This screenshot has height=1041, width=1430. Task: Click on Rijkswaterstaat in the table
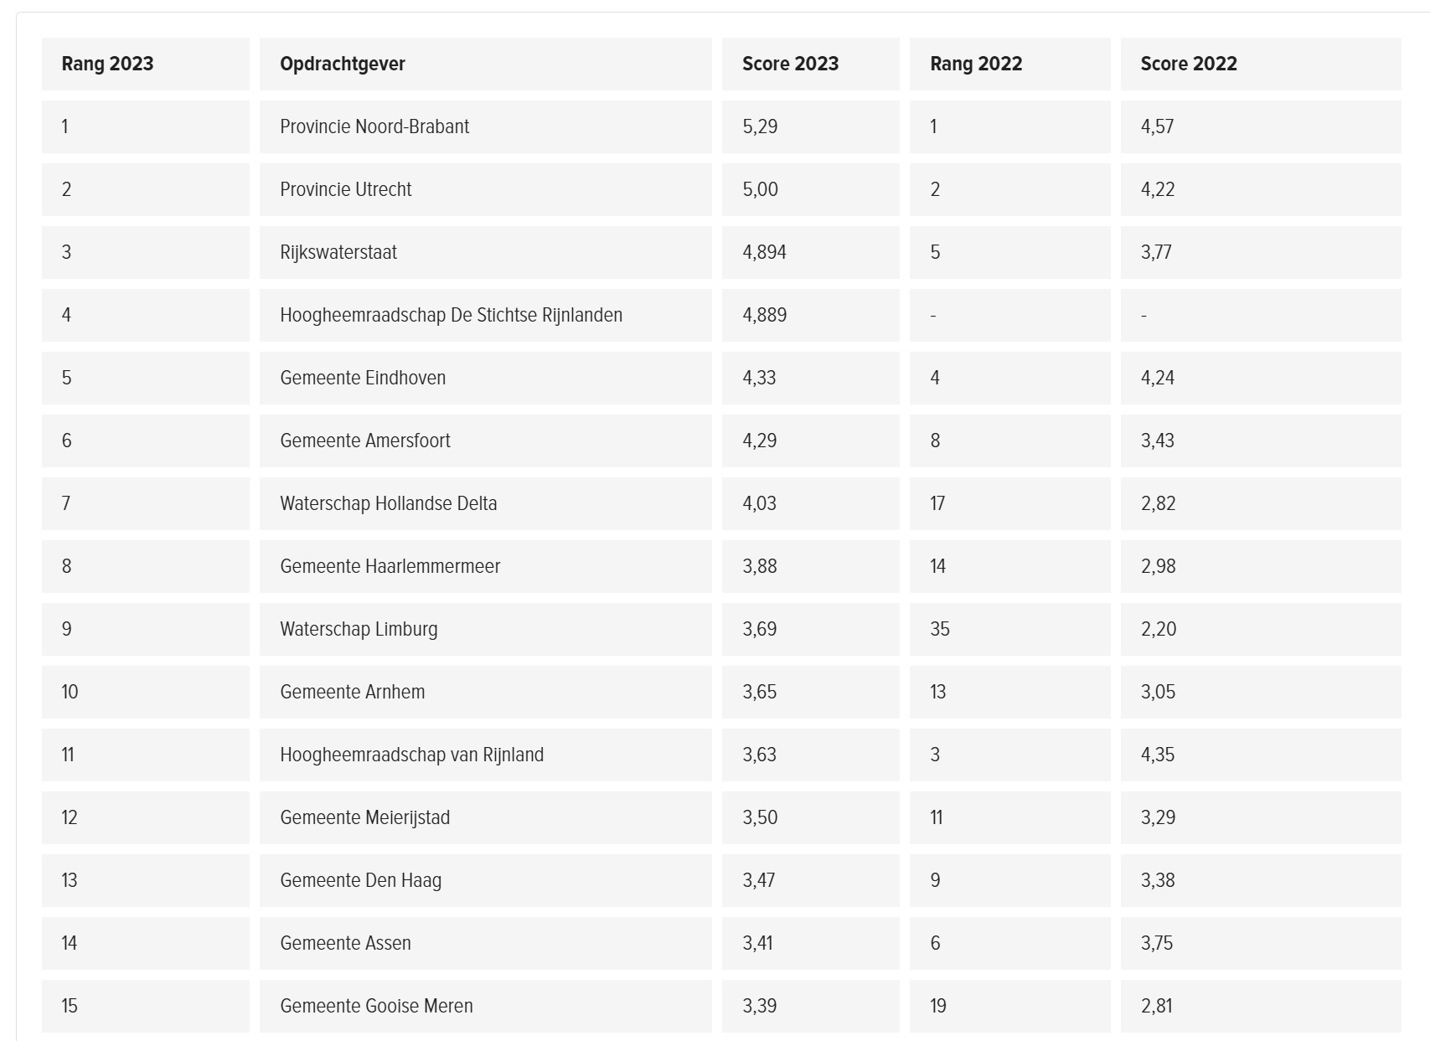pyautogui.click(x=338, y=252)
